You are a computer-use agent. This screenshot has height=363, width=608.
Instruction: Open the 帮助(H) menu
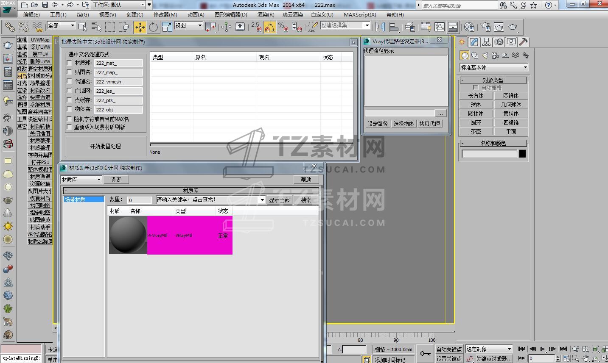coord(395,14)
